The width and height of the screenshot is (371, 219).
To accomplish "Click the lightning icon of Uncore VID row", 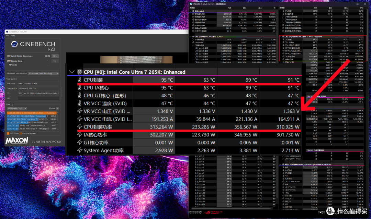I will pos(193,42).
